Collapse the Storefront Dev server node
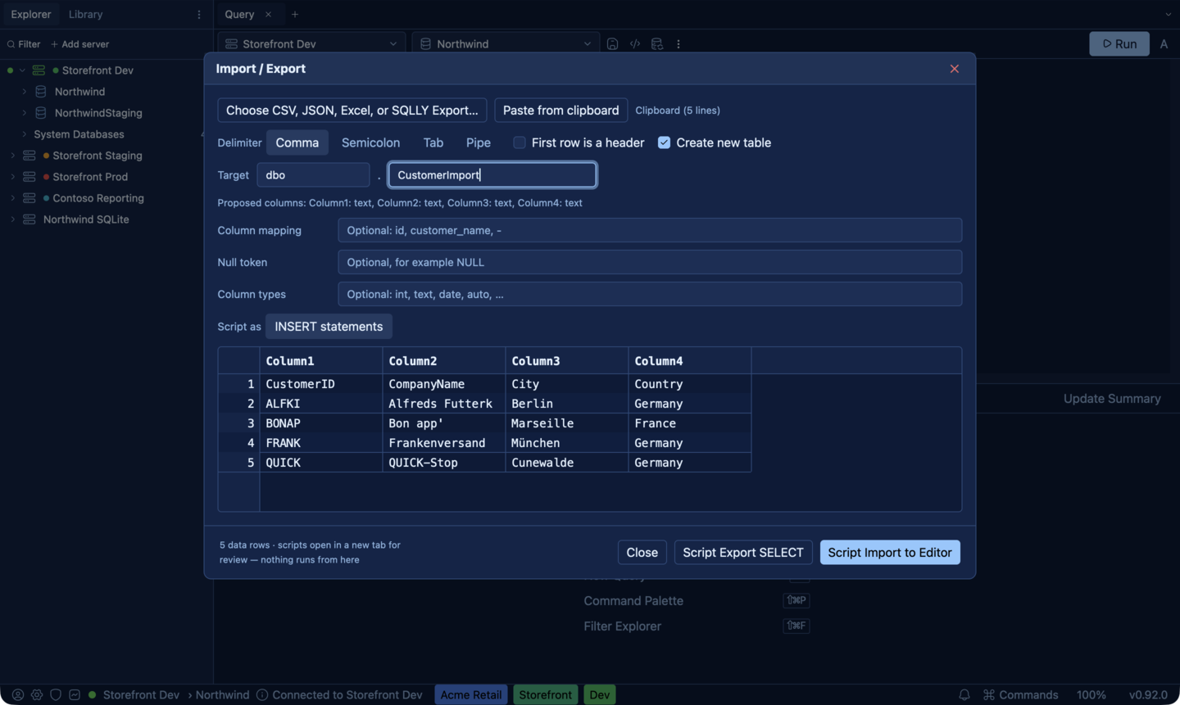 coord(22,70)
